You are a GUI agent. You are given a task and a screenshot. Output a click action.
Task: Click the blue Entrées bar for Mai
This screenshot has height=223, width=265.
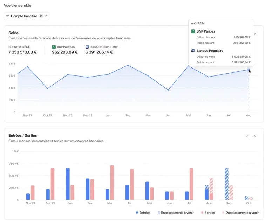(x=147, y=191)
